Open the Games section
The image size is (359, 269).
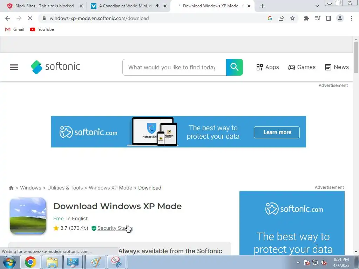coord(302,67)
